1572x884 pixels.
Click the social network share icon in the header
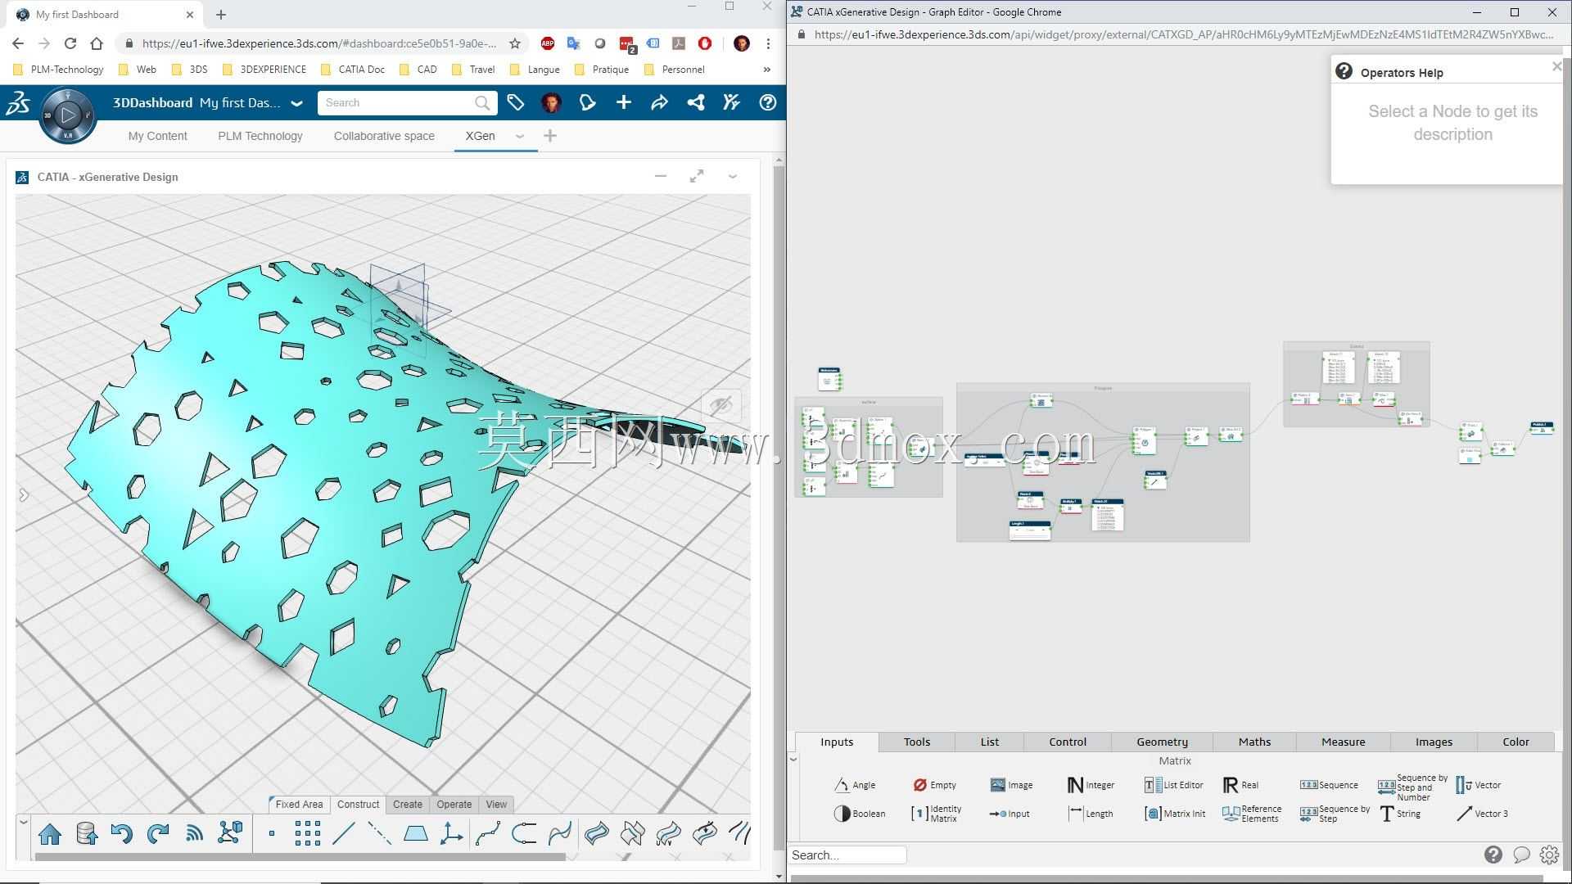[696, 102]
